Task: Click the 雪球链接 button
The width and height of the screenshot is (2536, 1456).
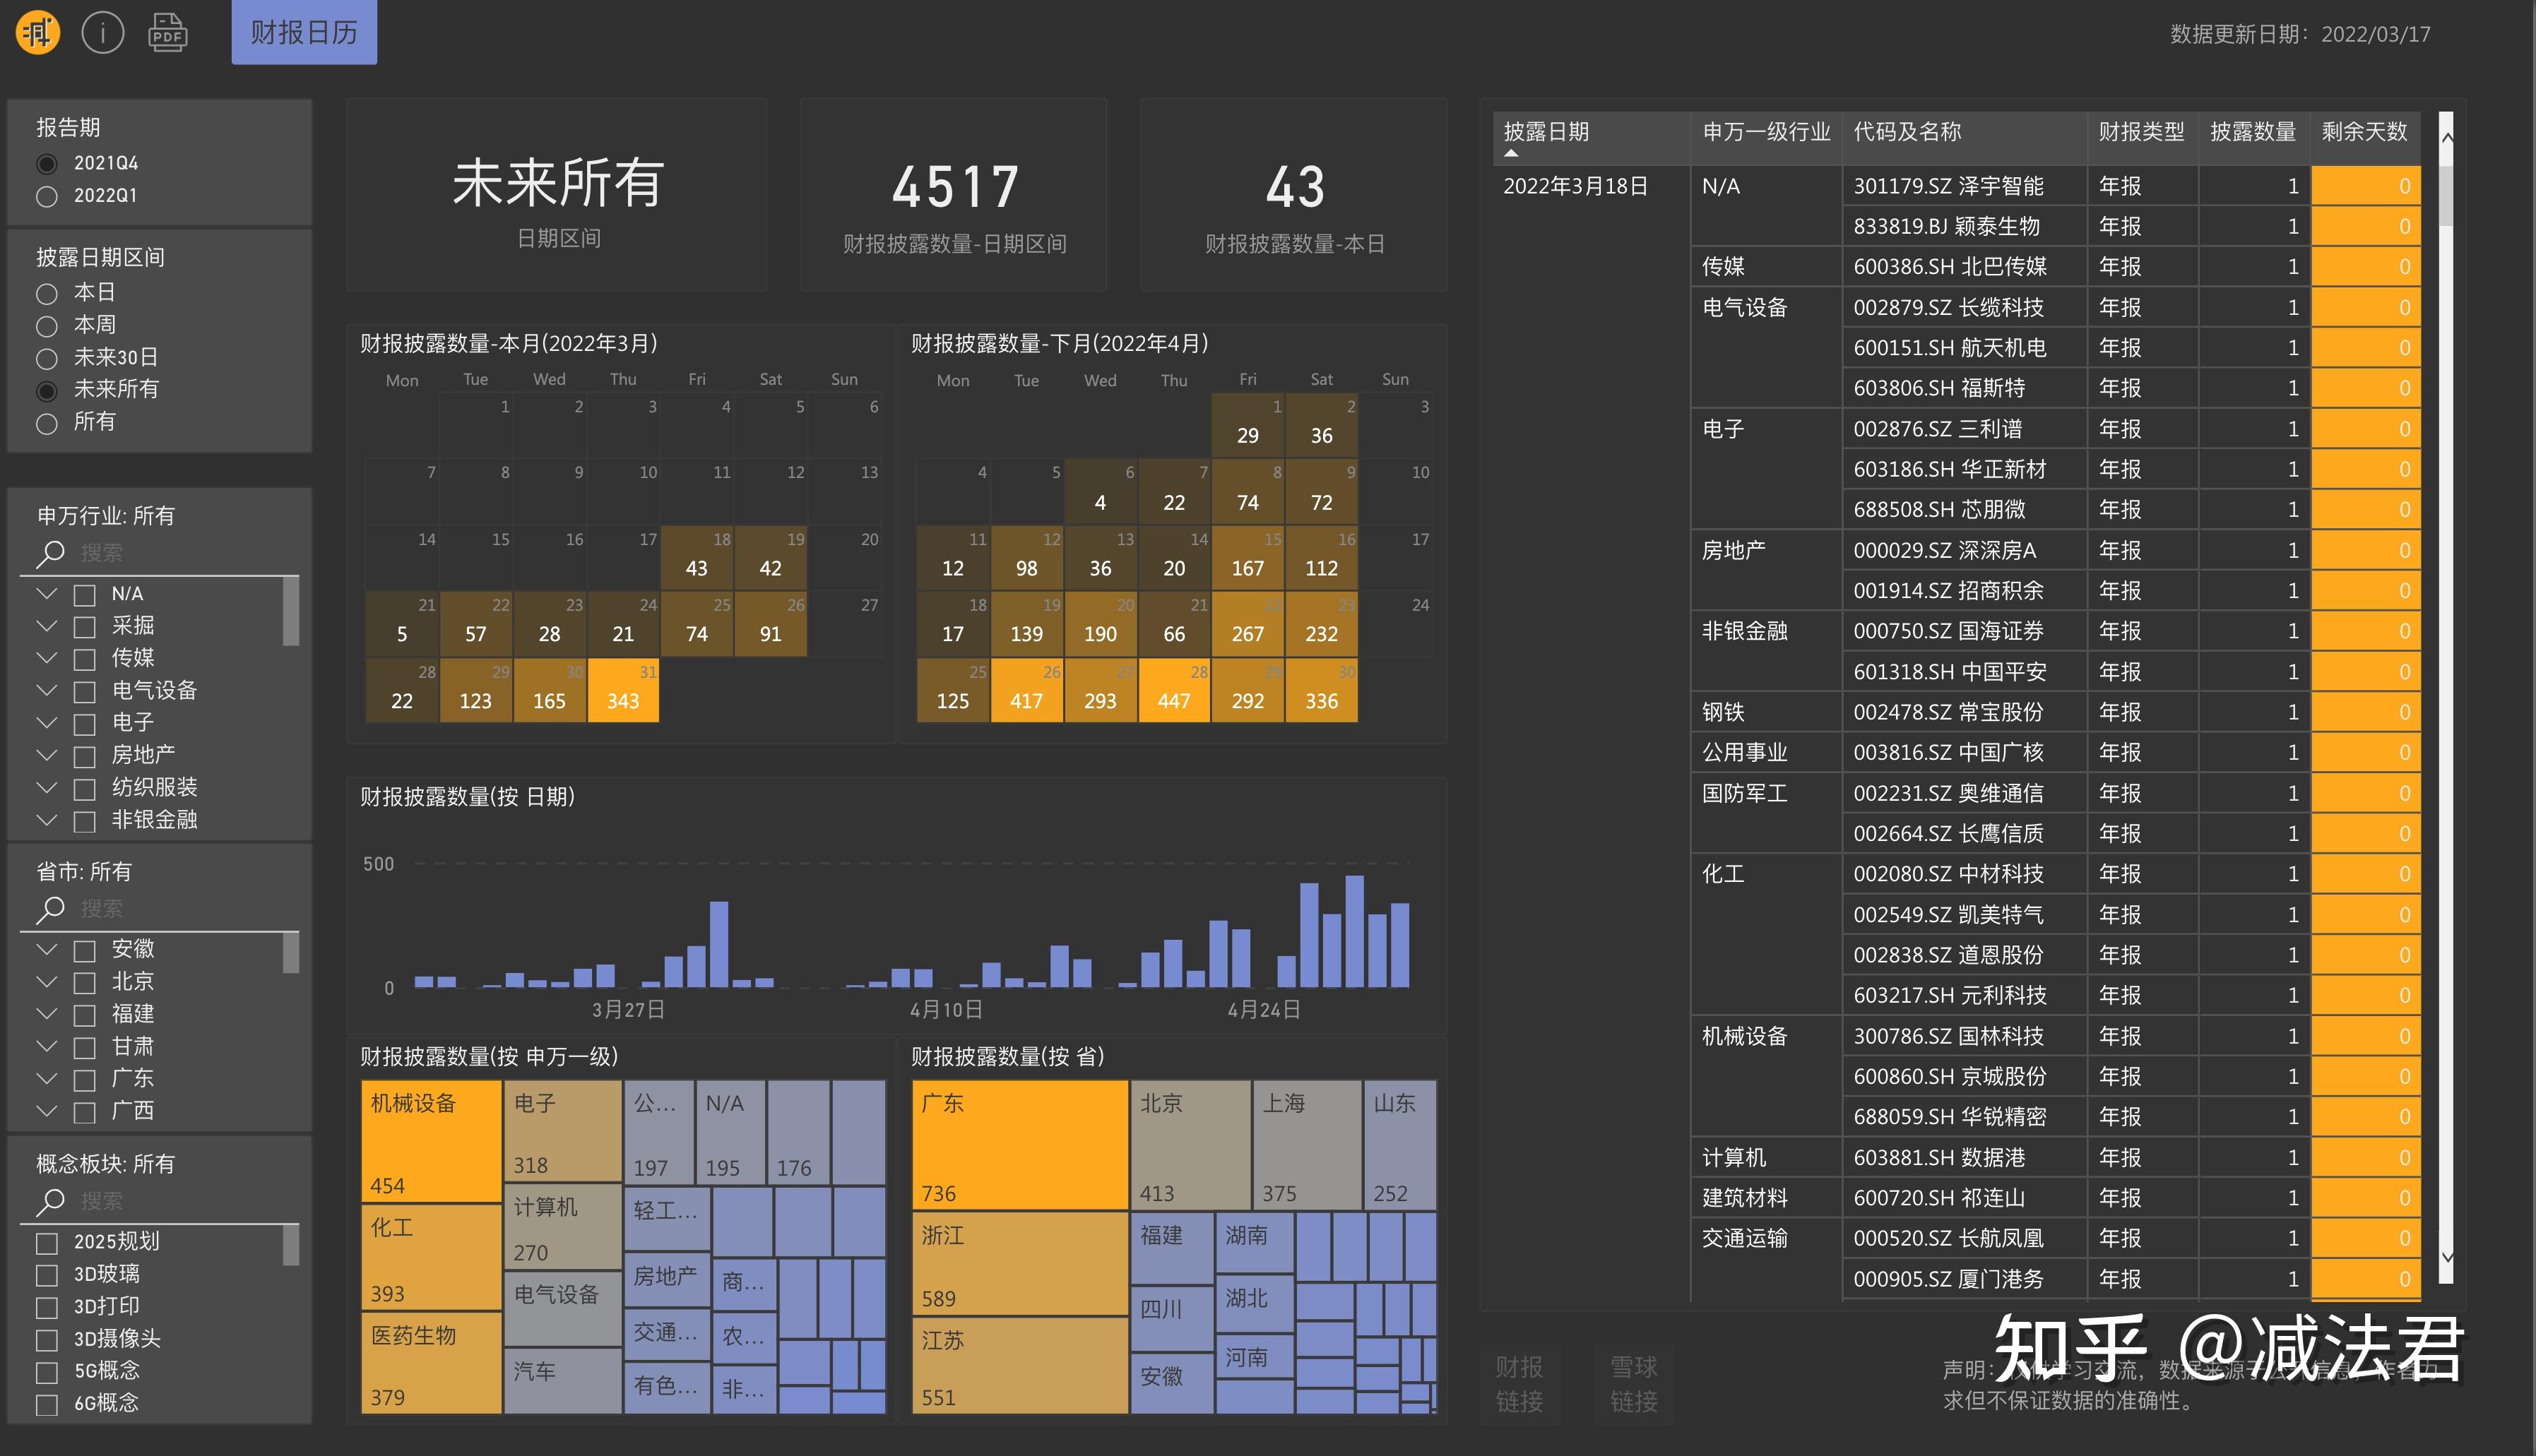Action: point(1634,1384)
